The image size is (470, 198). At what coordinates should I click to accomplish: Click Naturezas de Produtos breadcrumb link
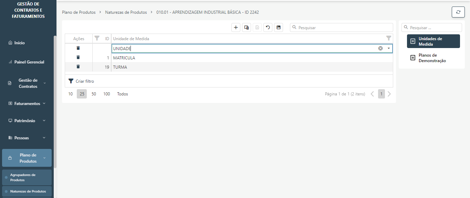coord(126,12)
